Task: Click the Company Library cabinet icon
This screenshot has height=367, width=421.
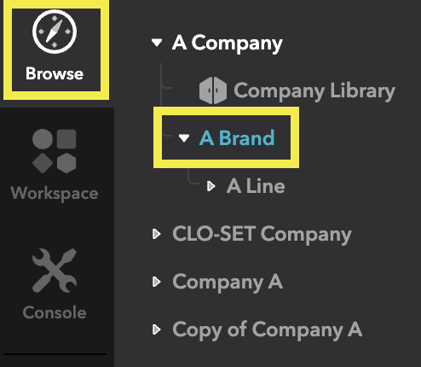Action: coord(213,90)
